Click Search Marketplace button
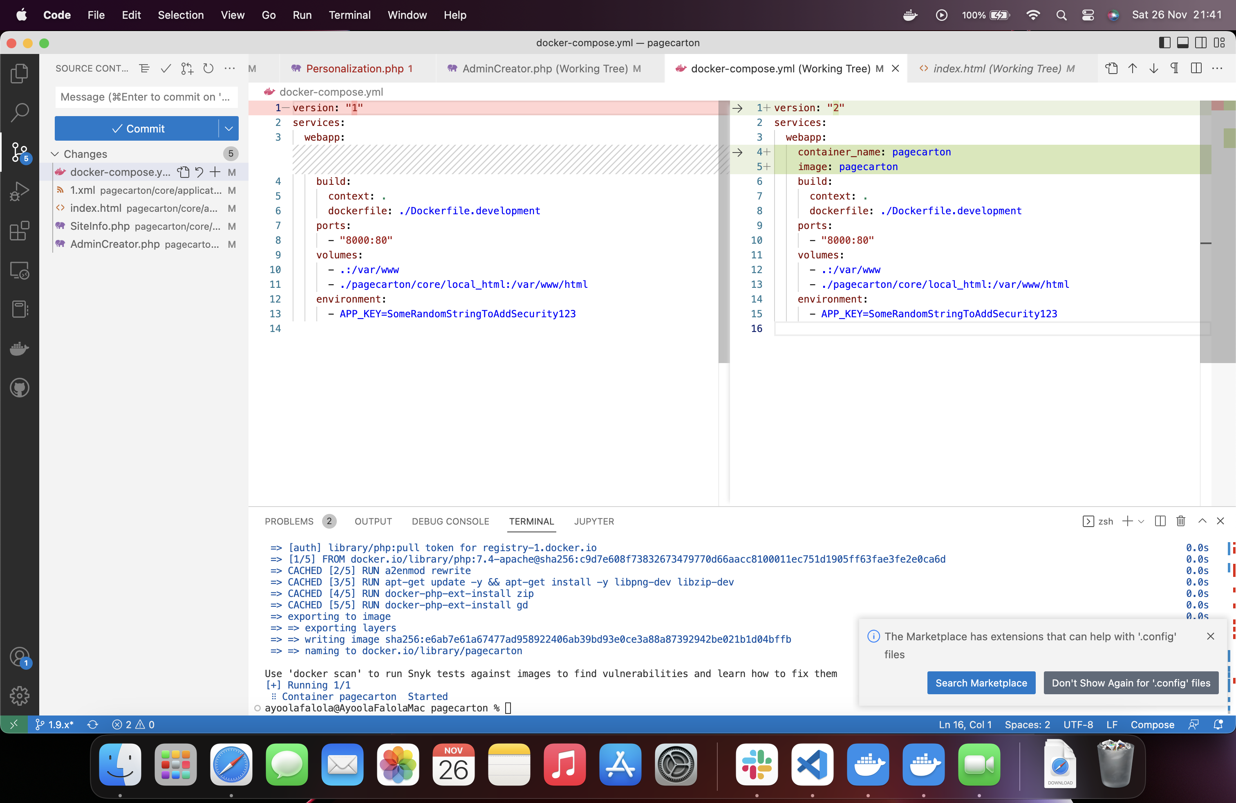The height and width of the screenshot is (803, 1236). coord(981,683)
